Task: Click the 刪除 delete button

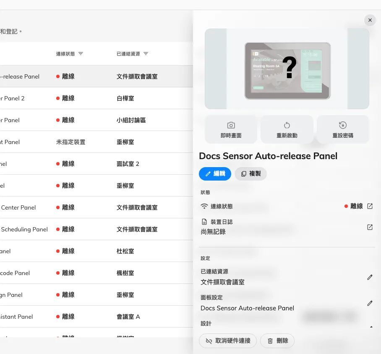Action: pyautogui.click(x=277, y=341)
